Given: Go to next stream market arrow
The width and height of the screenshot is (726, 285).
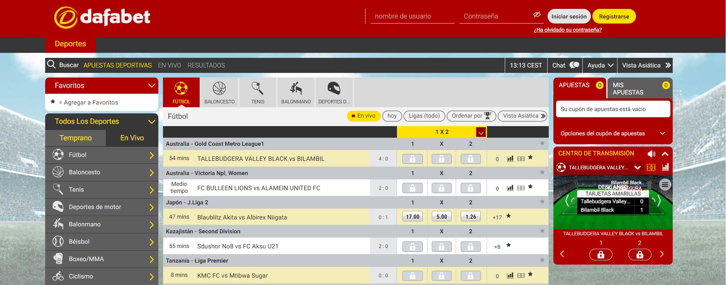Looking at the screenshot, I should click(x=662, y=254).
